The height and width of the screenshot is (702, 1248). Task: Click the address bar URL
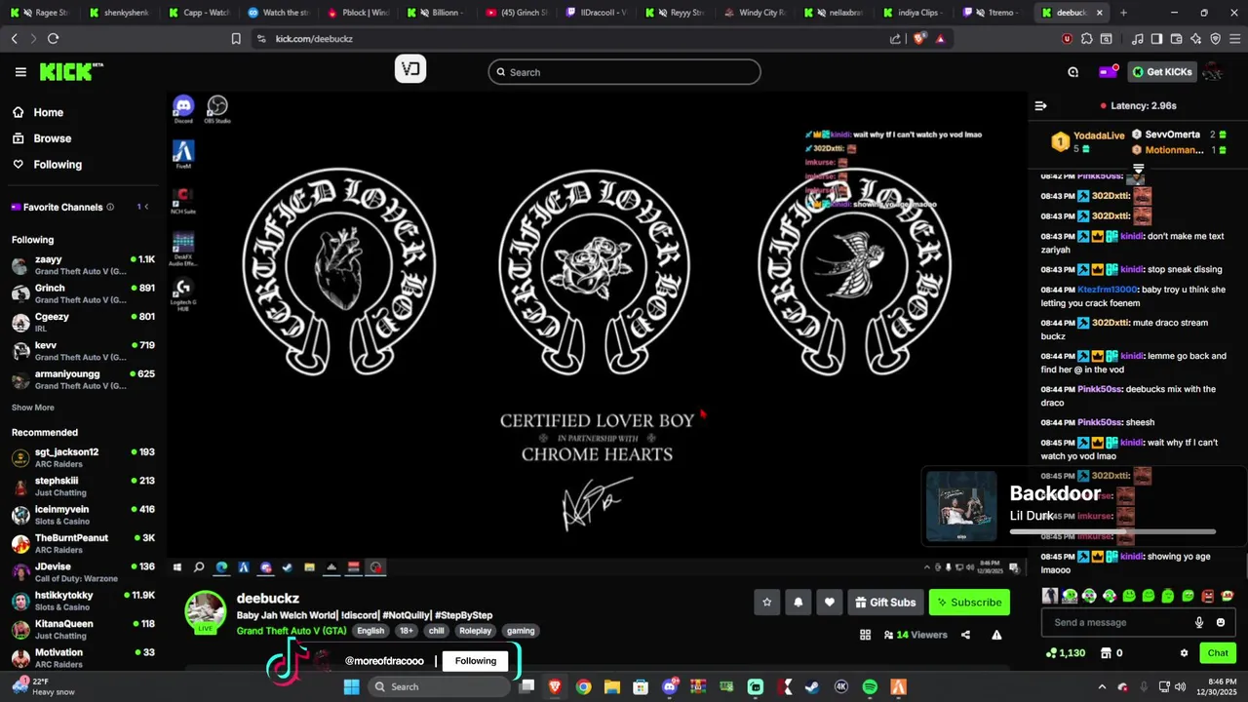[314, 39]
